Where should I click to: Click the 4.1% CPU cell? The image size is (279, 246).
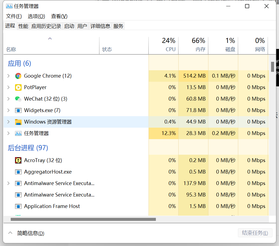tap(164, 76)
